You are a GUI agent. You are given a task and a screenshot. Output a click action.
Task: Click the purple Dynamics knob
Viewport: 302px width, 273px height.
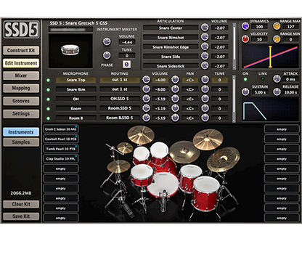[x=245, y=26]
